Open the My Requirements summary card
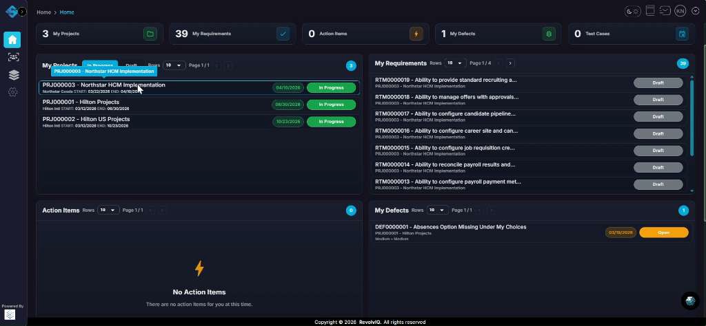The height and width of the screenshot is (326, 706). coord(232,34)
